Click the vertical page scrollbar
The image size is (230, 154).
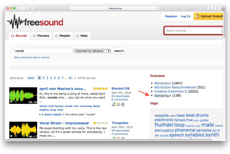(x=224, y=25)
